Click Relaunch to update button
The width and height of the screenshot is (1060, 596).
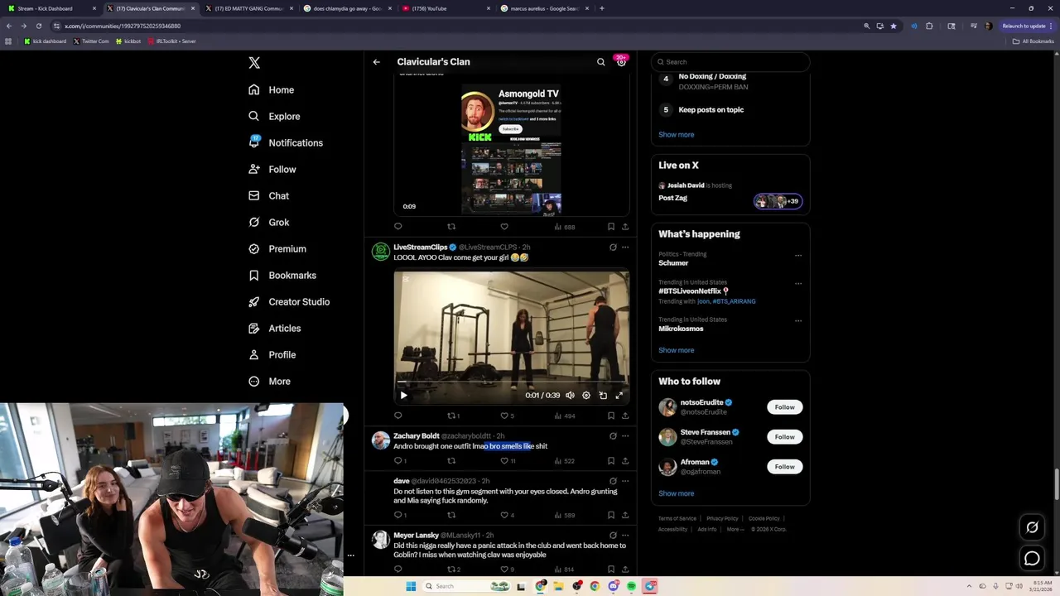point(1028,26)
